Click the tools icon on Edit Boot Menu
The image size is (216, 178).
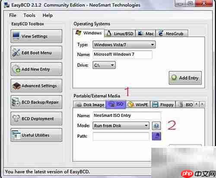point(16,53)
